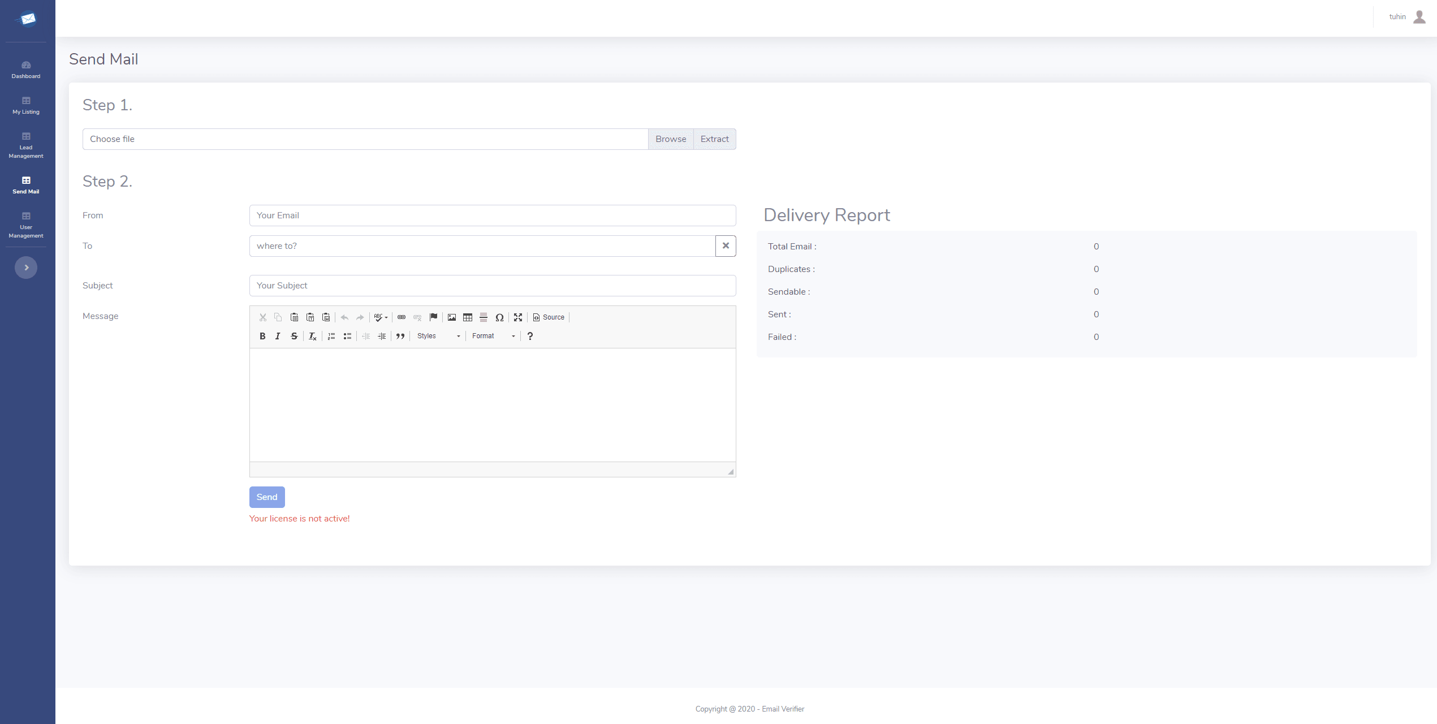Click the increase indent icon
This screenshot has height=724, width=1437.
click(x=382, y=336)
